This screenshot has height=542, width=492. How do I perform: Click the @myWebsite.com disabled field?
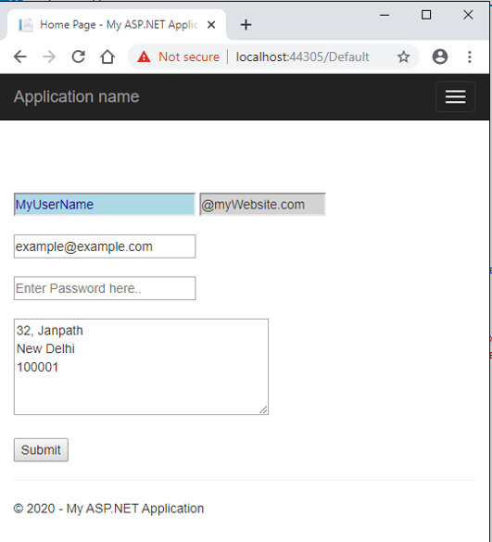262,204
